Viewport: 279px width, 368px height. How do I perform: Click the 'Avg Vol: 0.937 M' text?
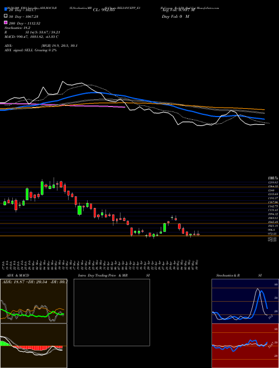178,10
